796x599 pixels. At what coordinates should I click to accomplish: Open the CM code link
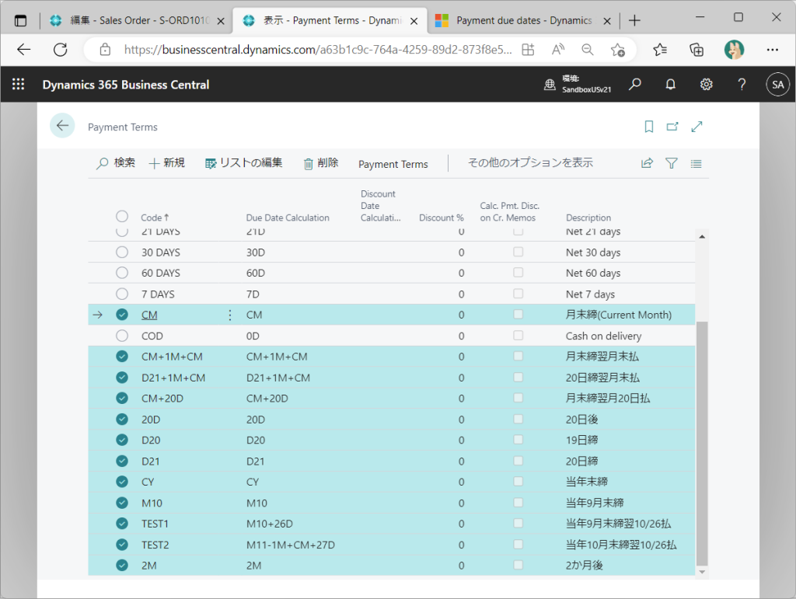point(149,315)
